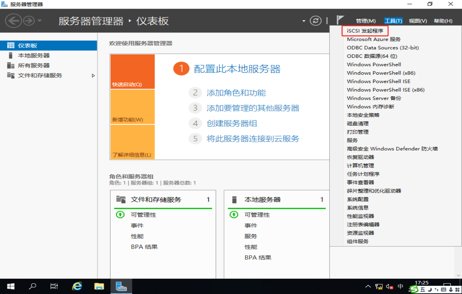The width and height of the screenshot is (462, 294).
Task: Open the 视图(V) menu
Action: 418,21
